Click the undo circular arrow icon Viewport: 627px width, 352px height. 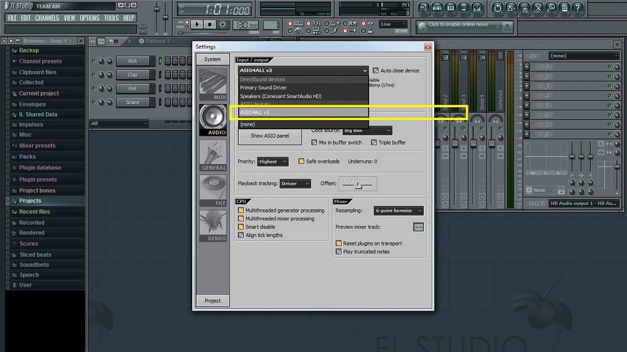click(x=497, y=8)
